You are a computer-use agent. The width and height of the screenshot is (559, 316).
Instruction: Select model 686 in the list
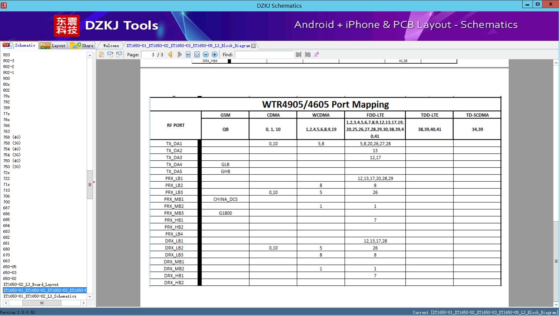[7, 214]
